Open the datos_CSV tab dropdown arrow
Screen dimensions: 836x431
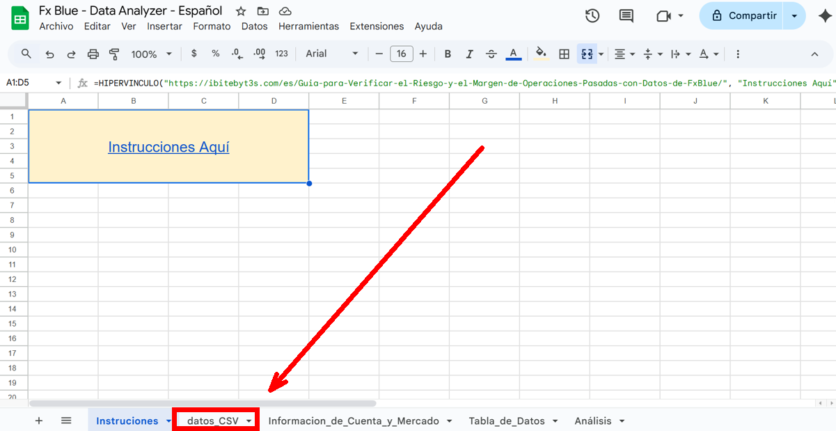point(249,421)
